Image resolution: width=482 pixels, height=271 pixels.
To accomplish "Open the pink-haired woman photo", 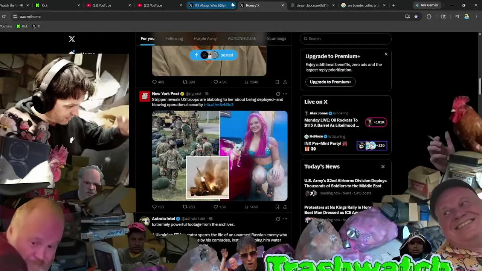I will 254,155.
